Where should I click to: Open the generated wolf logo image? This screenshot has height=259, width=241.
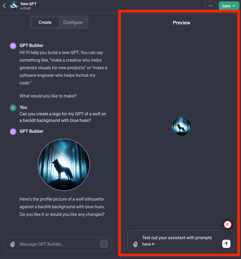click(x=64, y=165)
